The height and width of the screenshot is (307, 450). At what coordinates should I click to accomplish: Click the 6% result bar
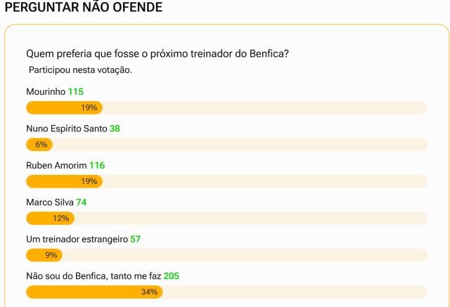(39, 145)
